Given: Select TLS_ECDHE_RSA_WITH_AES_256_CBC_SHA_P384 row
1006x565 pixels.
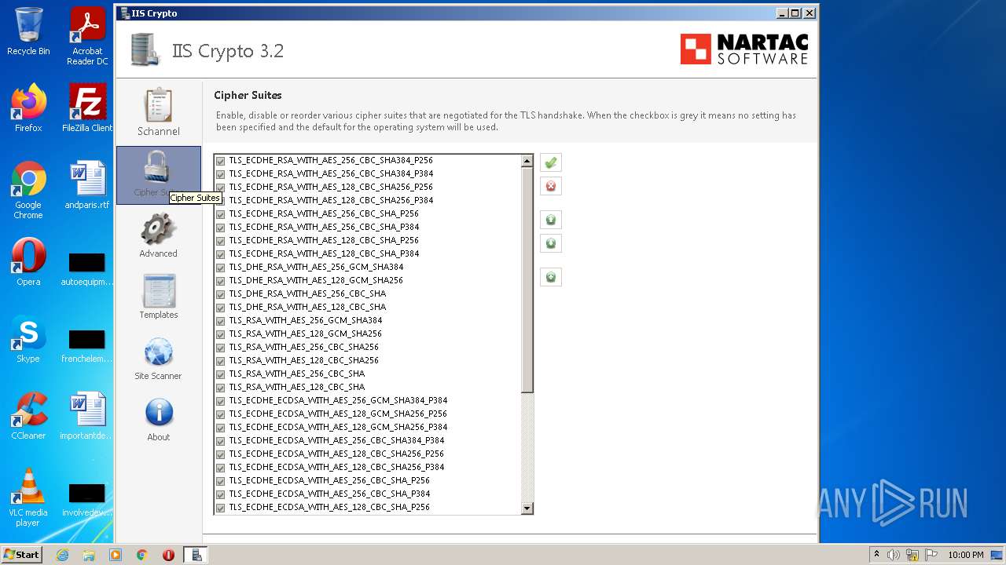Looking at the screenshot, I should (x=367, y=227).
